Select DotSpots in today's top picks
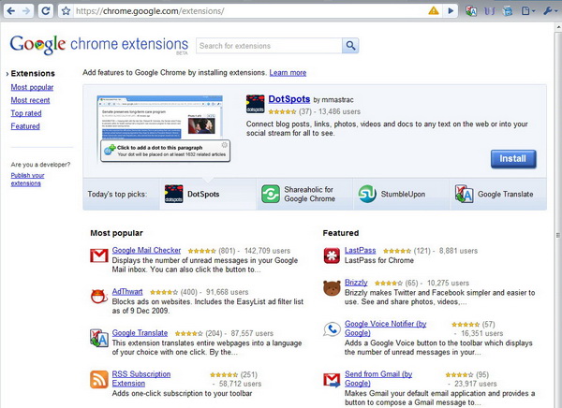The image size is (562, 408). pyautogui.click(x=208, y=194)
